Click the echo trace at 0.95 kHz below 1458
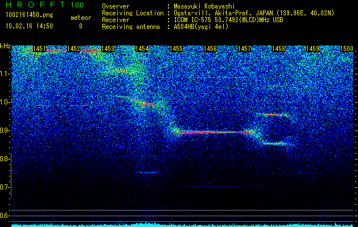This screenshot has height=227, width=358. [x=273, y=115]
